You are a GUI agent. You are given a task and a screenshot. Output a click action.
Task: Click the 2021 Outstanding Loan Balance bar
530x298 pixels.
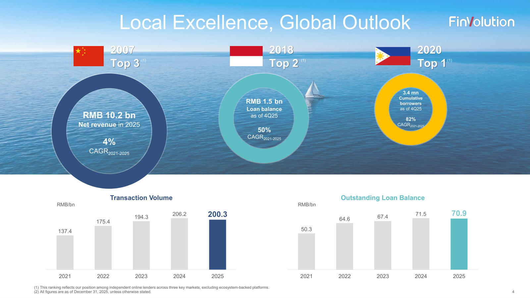click(x=306, y=251)
